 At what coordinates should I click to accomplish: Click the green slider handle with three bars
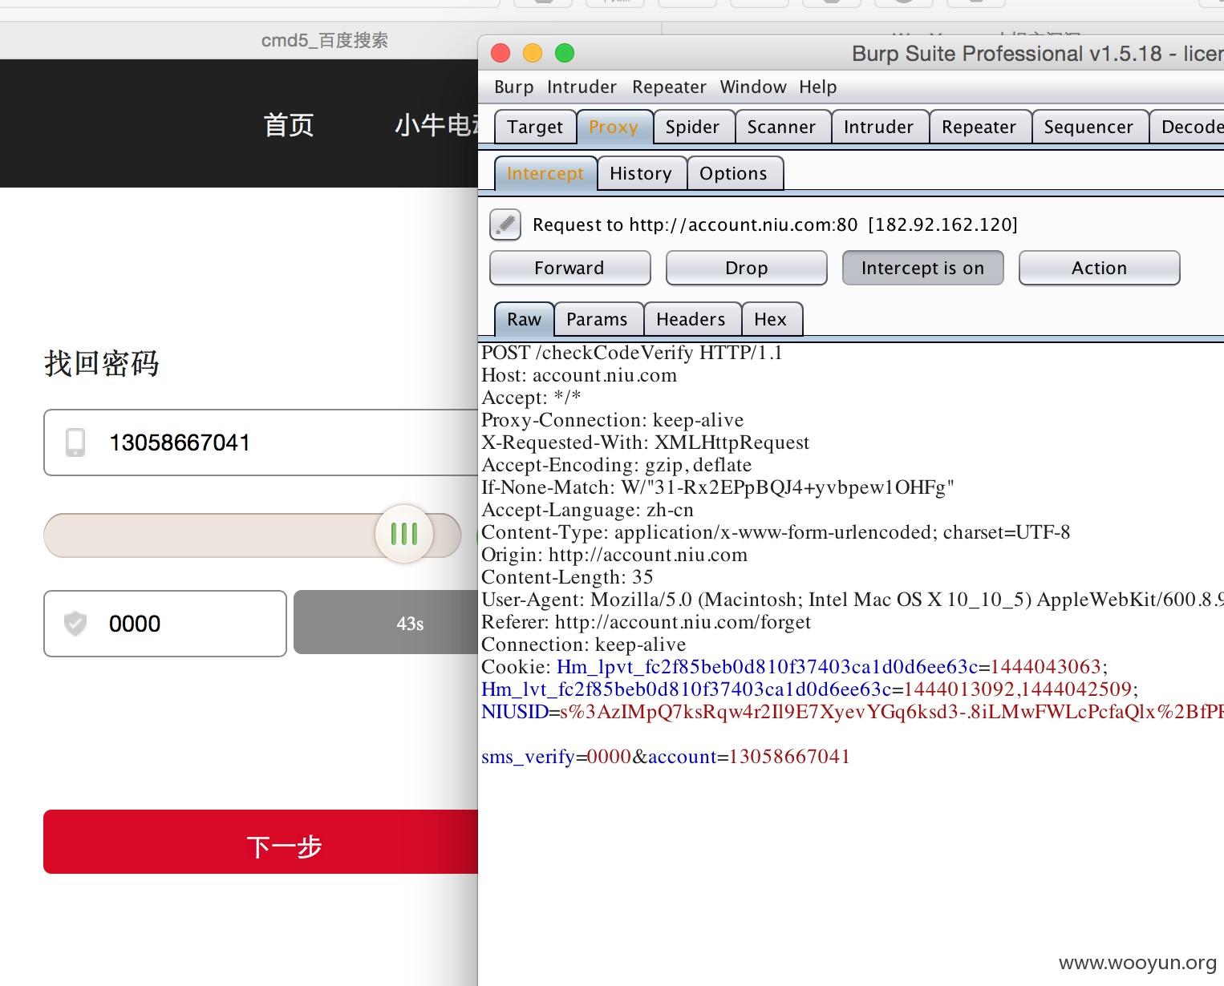coord(404,534)
